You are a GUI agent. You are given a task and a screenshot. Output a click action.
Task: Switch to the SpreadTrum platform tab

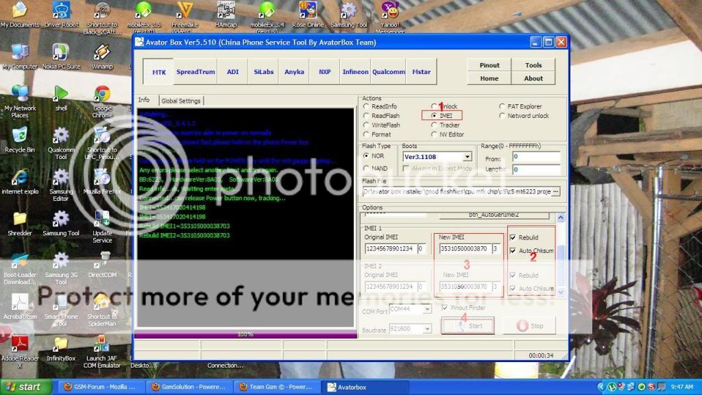click(195, 72)
